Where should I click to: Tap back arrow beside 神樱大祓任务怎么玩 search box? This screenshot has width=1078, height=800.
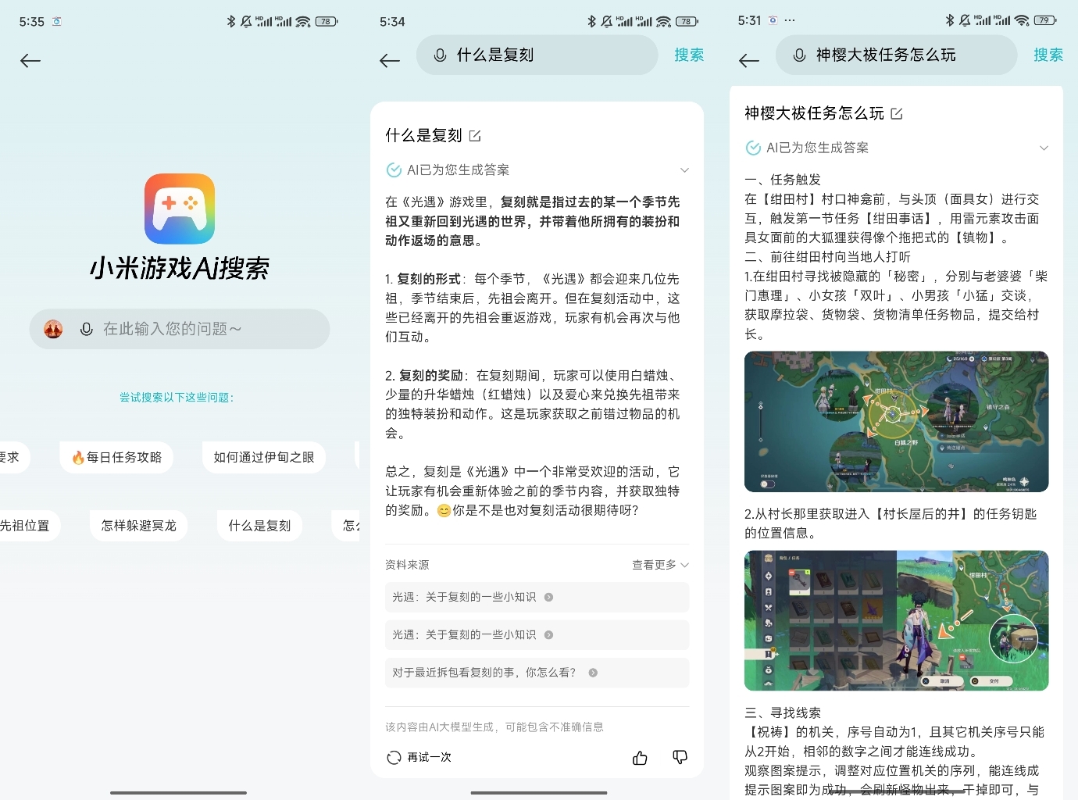748,61
